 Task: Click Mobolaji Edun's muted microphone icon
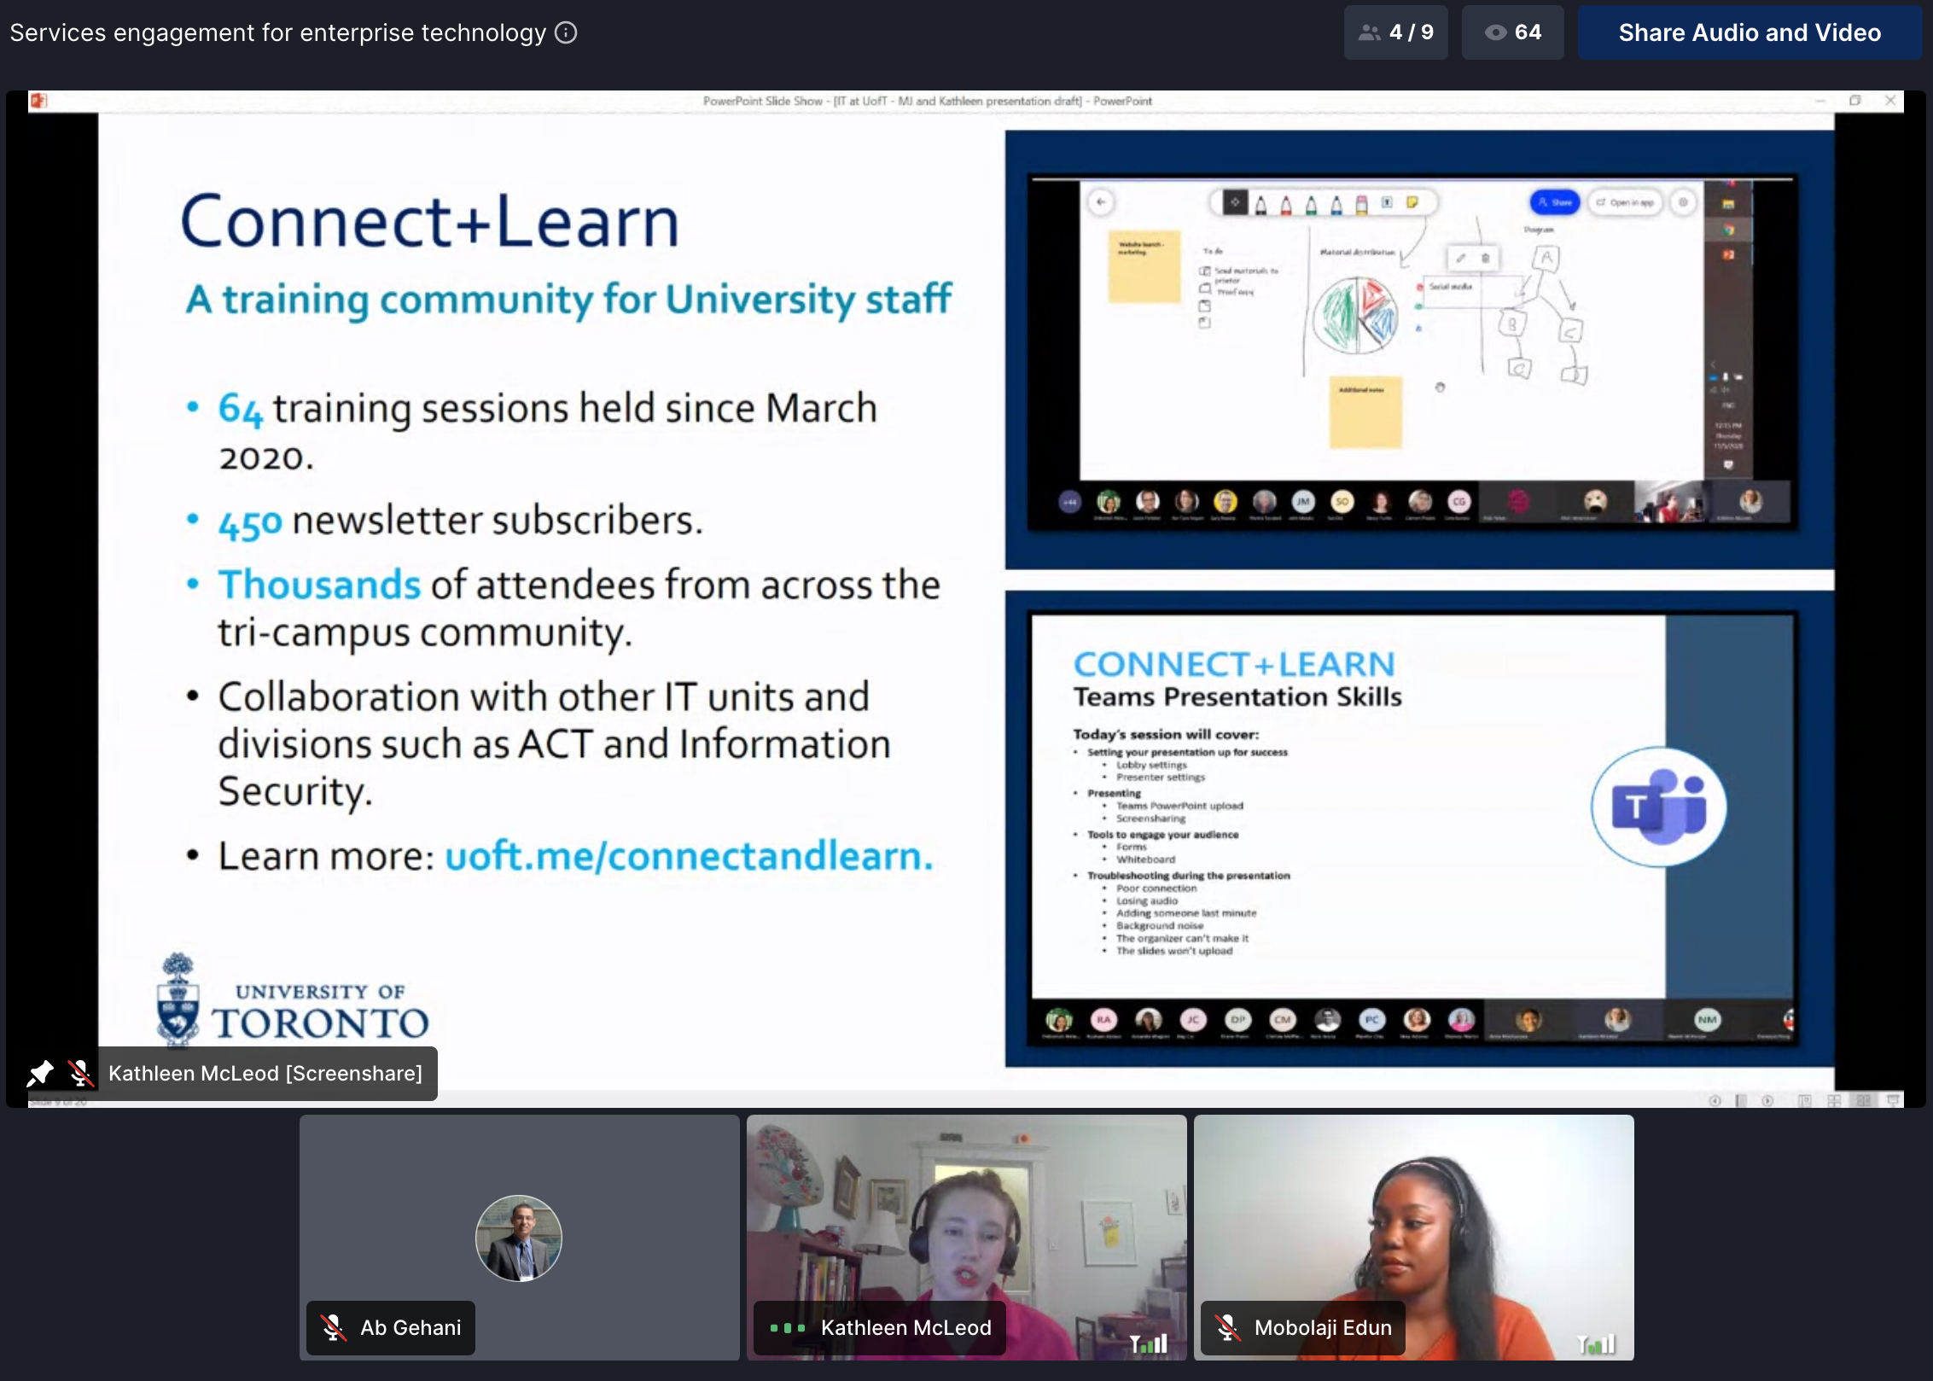coord(1227,1327)
